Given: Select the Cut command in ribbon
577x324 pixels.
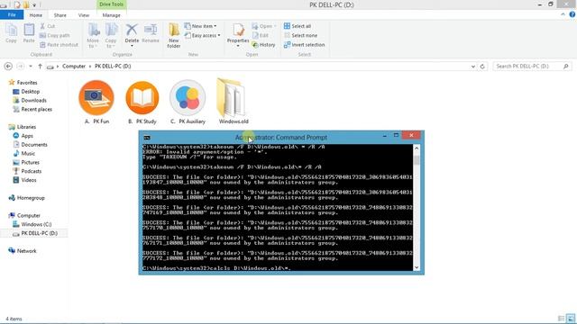Looking at the screenshot, I should coord(48,26).
